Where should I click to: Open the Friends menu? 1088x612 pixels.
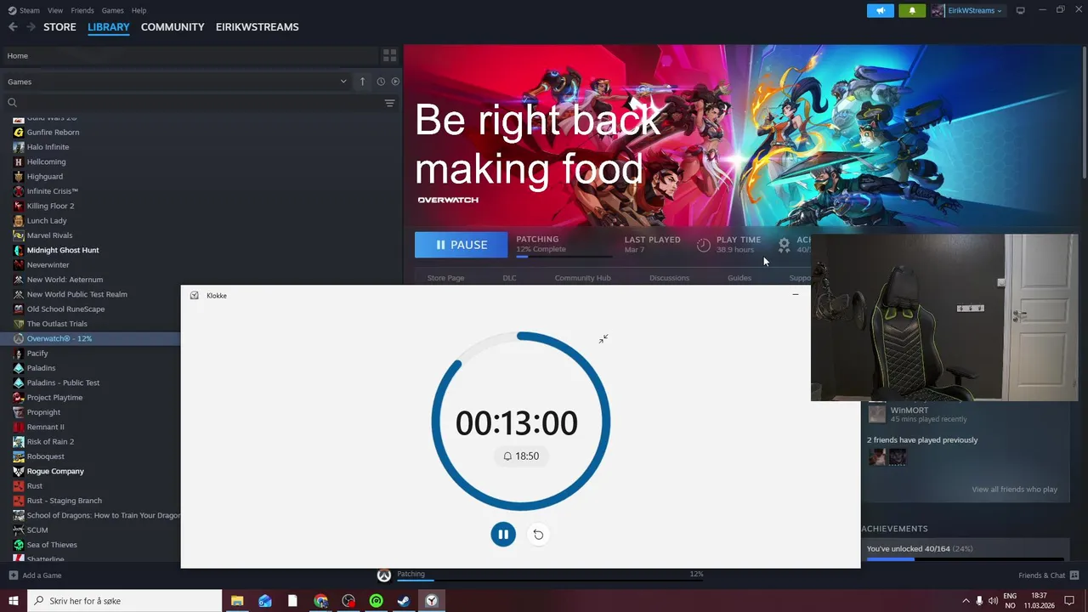pos(82,10)
